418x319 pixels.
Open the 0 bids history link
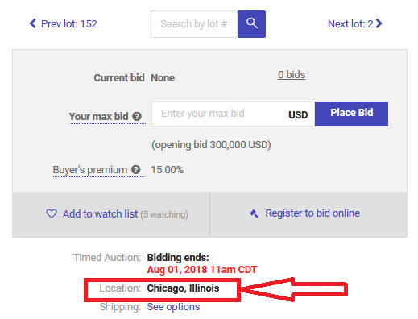tap(292, 75)
